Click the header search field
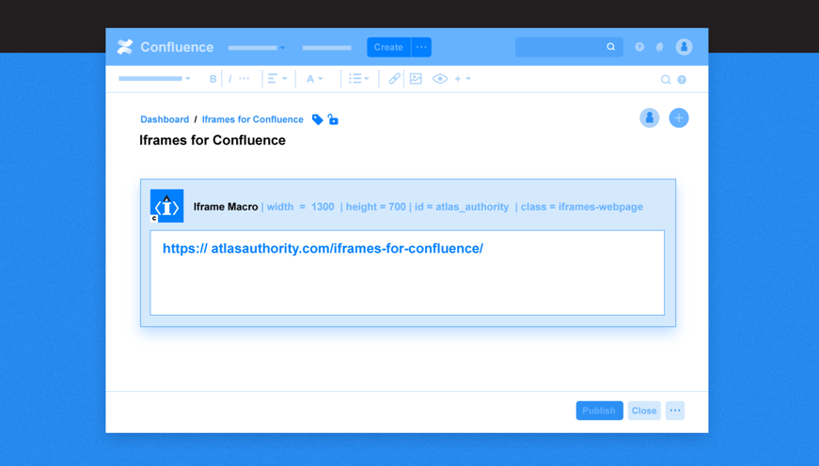This screenshot has width=819, height=466. 569,47
